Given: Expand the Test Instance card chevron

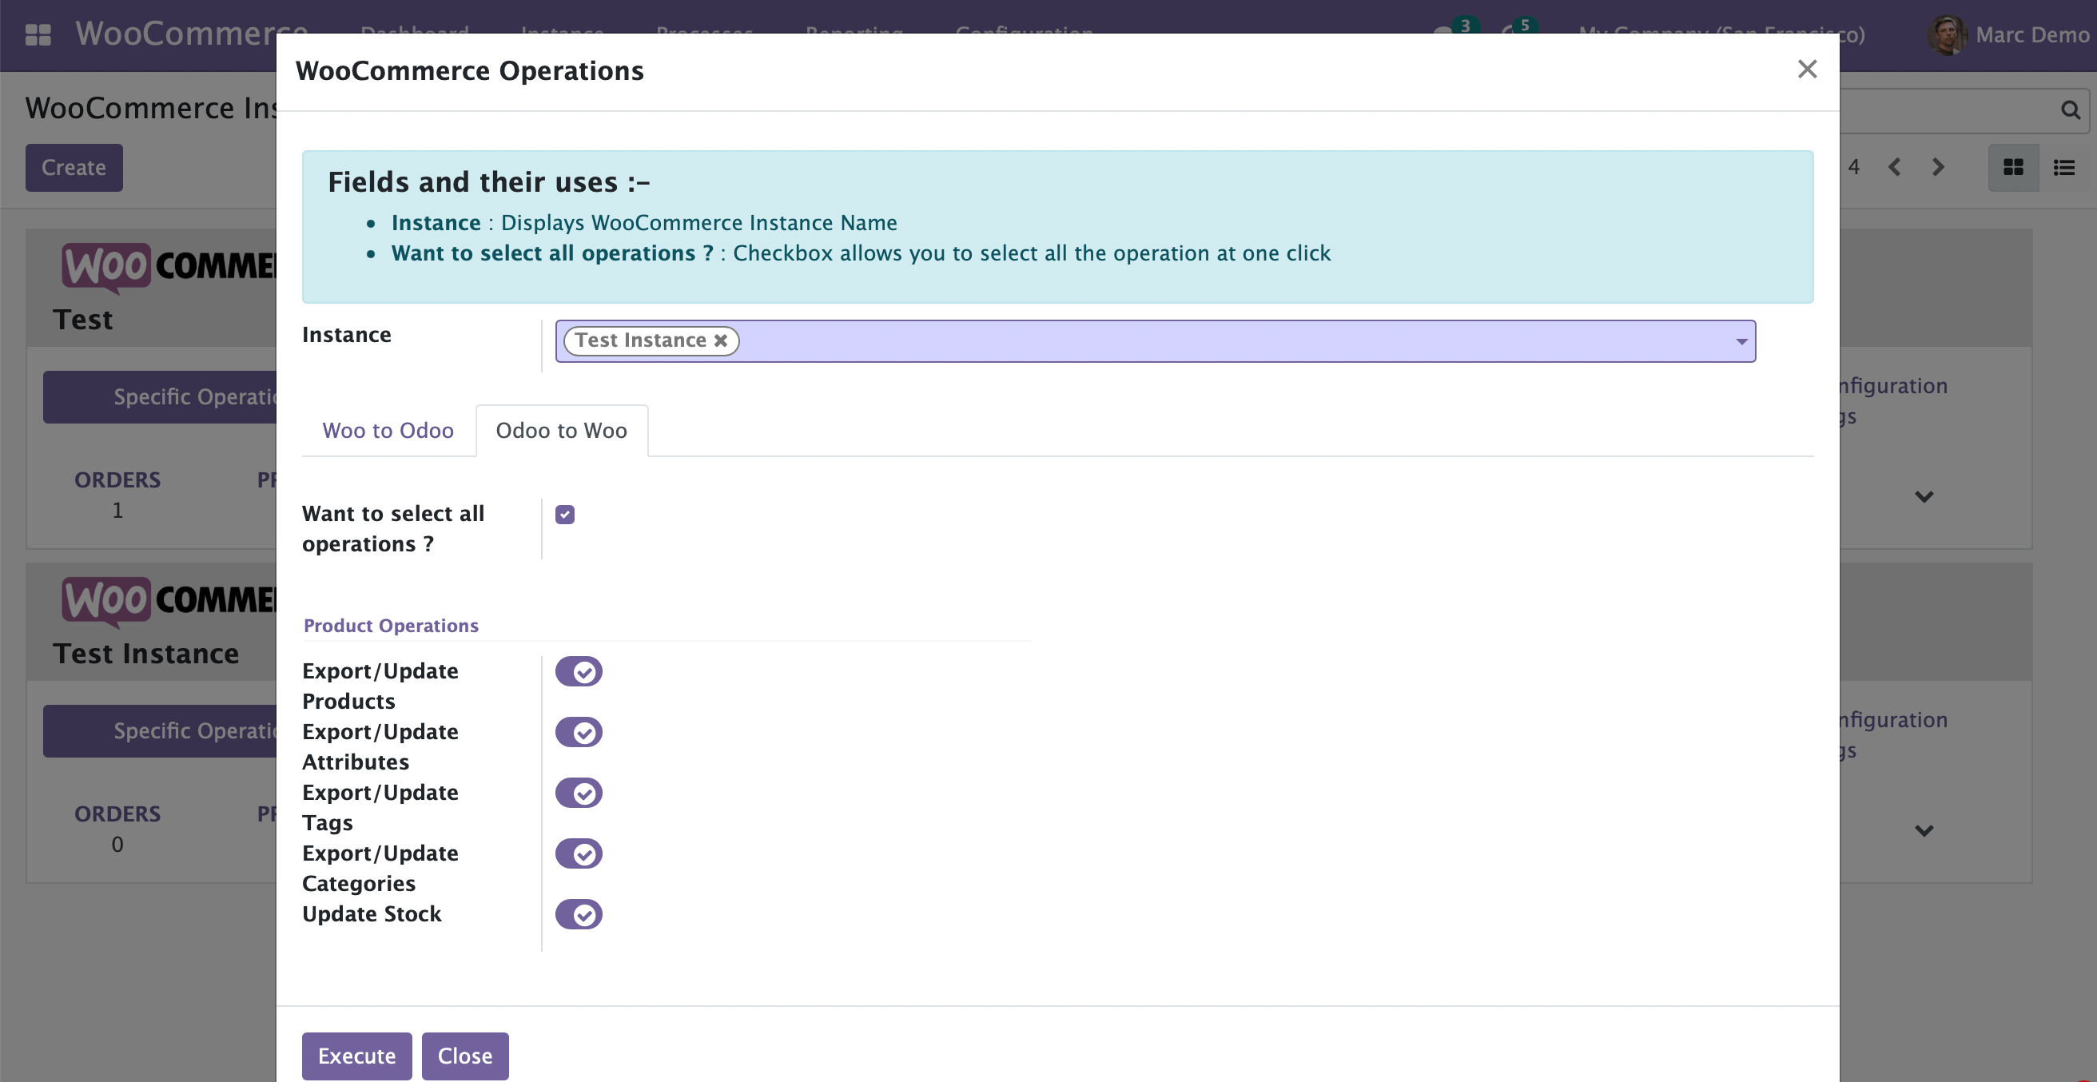Looking at the screenshot, I should tap(1924, 830).
